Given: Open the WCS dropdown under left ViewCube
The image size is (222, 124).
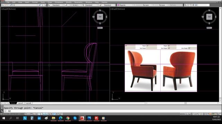Looking at the screenshot, I should click(x=100, y=28).
